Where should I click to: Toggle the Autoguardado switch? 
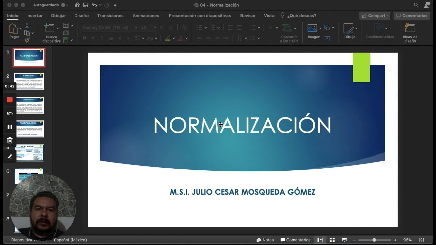[64, 5]
